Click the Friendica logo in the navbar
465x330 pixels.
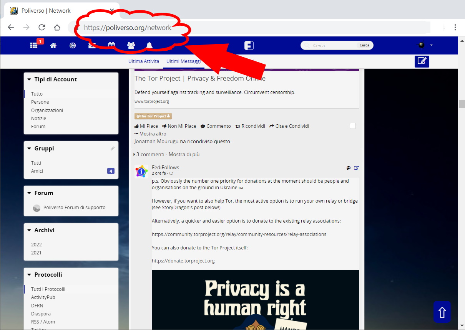(x=249, y=45)
